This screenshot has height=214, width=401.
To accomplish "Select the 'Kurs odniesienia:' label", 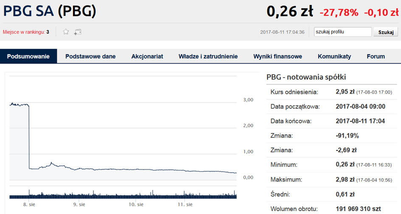I will click(294, 92).
